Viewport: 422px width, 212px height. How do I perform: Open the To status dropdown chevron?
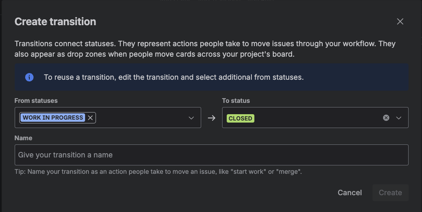[399, 118]
